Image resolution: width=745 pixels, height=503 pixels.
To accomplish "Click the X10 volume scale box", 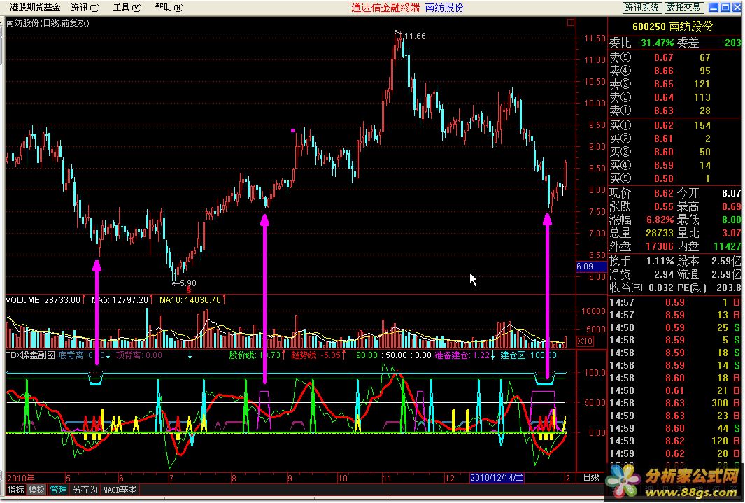I will [585, 341].
